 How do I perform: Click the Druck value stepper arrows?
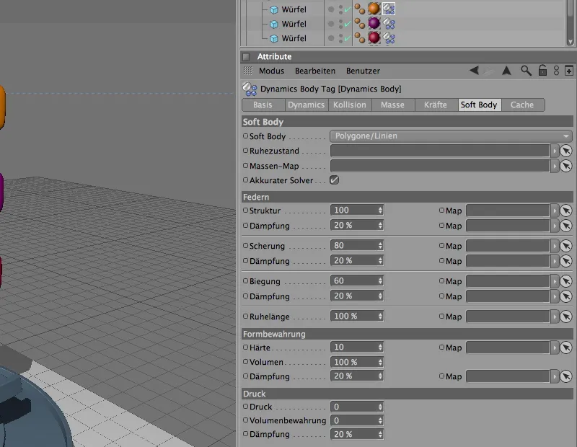point(381,407)
